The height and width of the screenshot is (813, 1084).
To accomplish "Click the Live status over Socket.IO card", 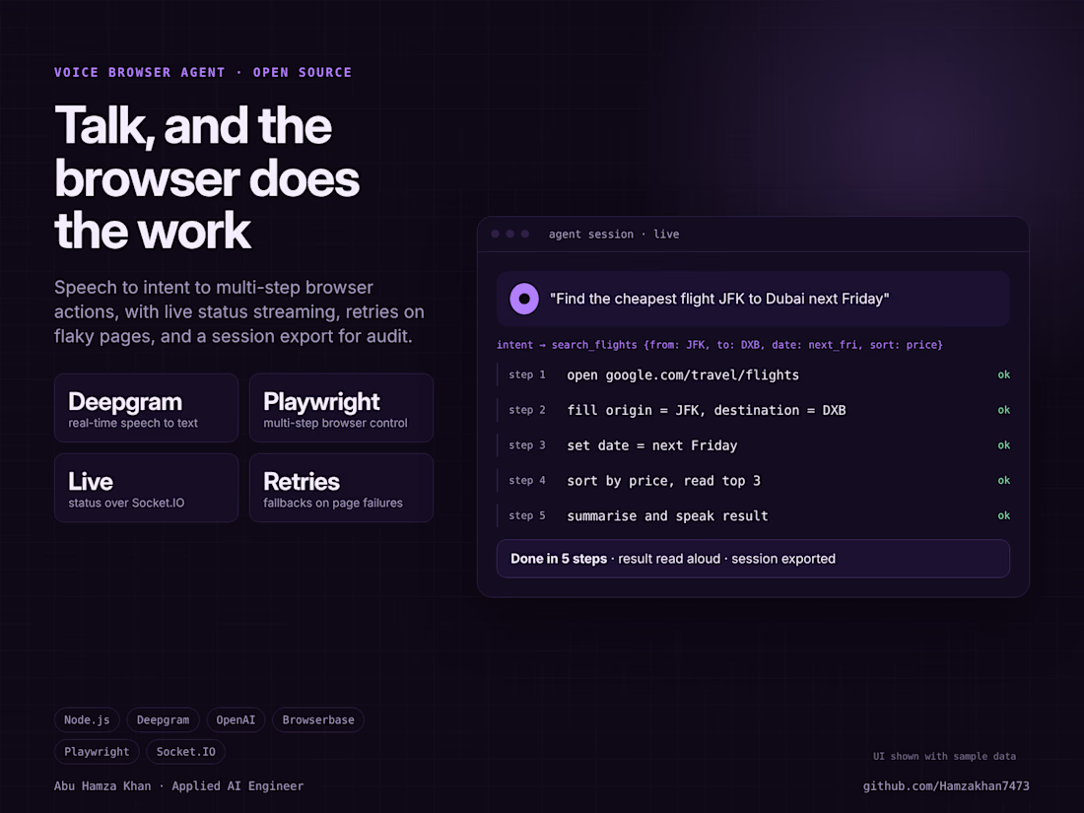I will 147,488.
